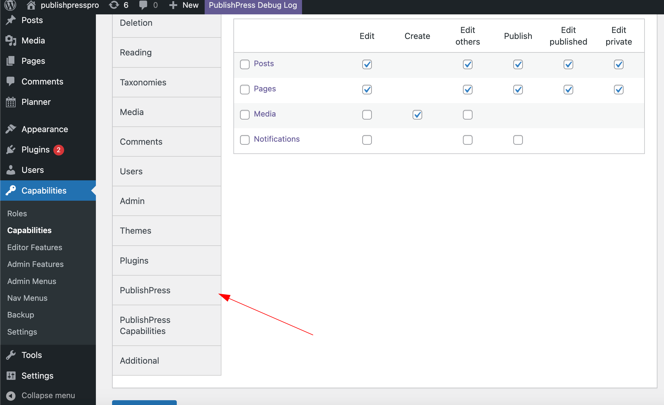The width and height of the screenshot is (664, 405).
Task: Switch to the Taxonomies category tab
Action: tap(143, 82)
